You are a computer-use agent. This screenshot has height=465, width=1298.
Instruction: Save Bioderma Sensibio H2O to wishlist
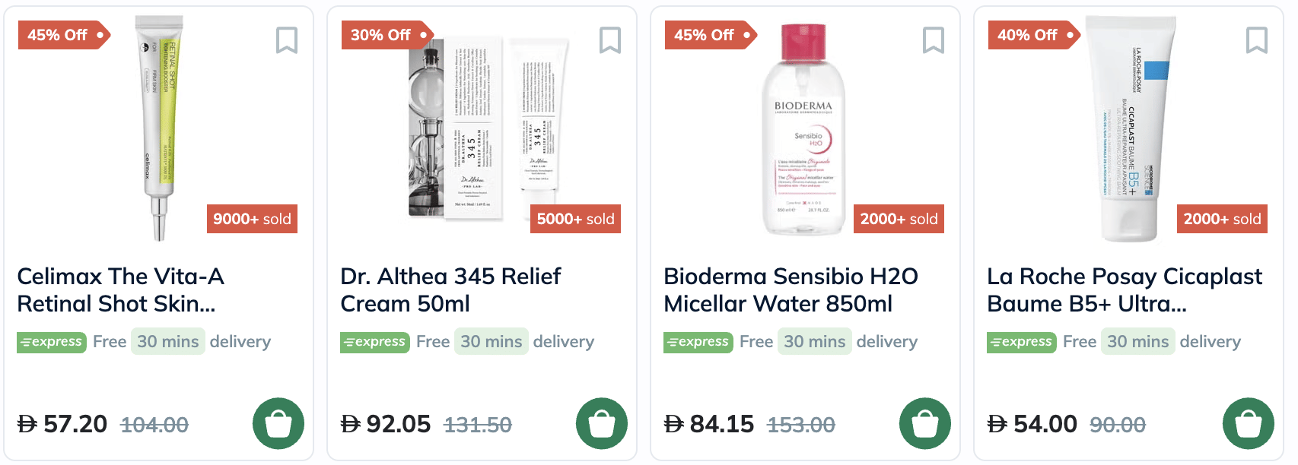pyautogui.click(x=933, y=40)
